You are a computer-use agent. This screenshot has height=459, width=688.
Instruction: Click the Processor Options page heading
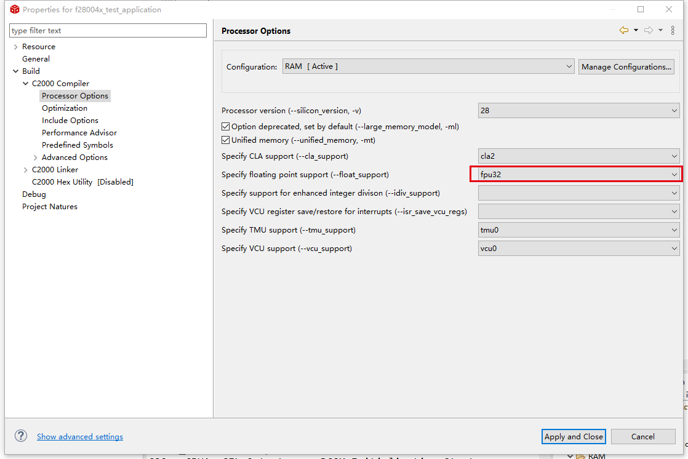[256, 31]
